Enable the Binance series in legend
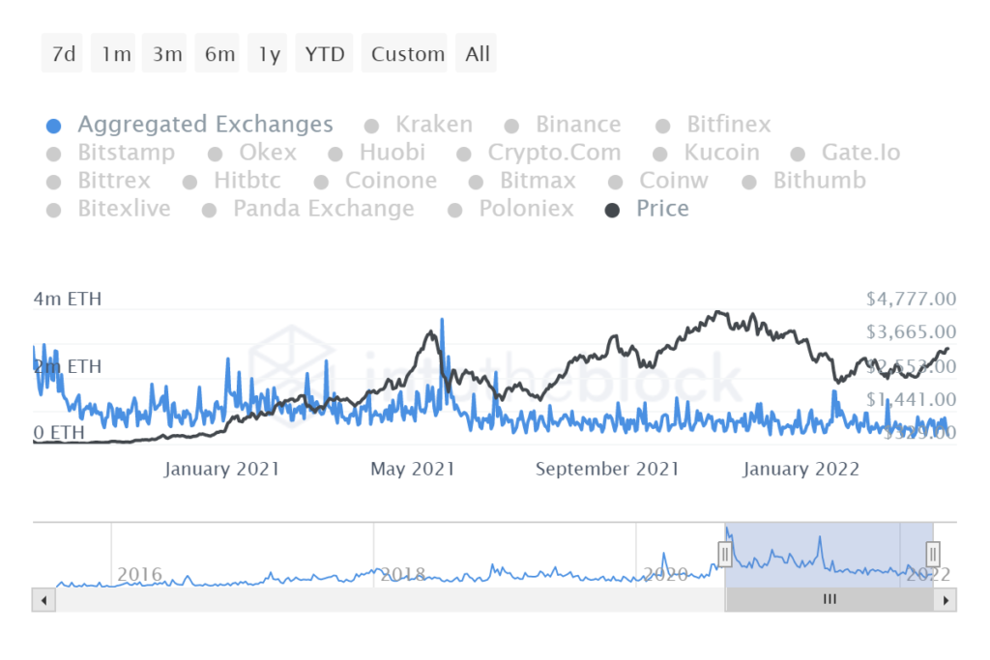 564,125
